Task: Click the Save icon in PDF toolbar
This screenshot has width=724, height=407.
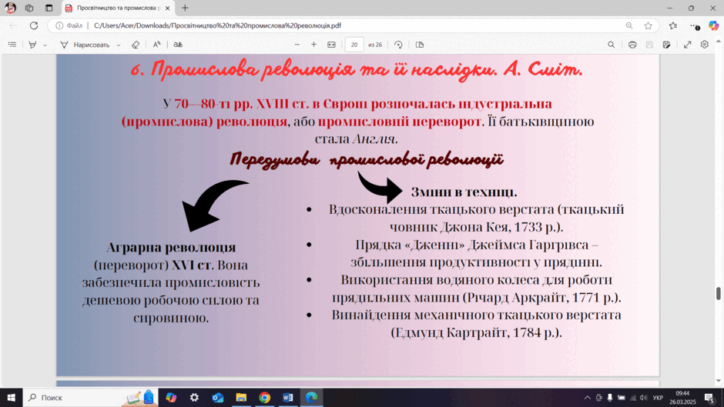Action: coord(649,45)
